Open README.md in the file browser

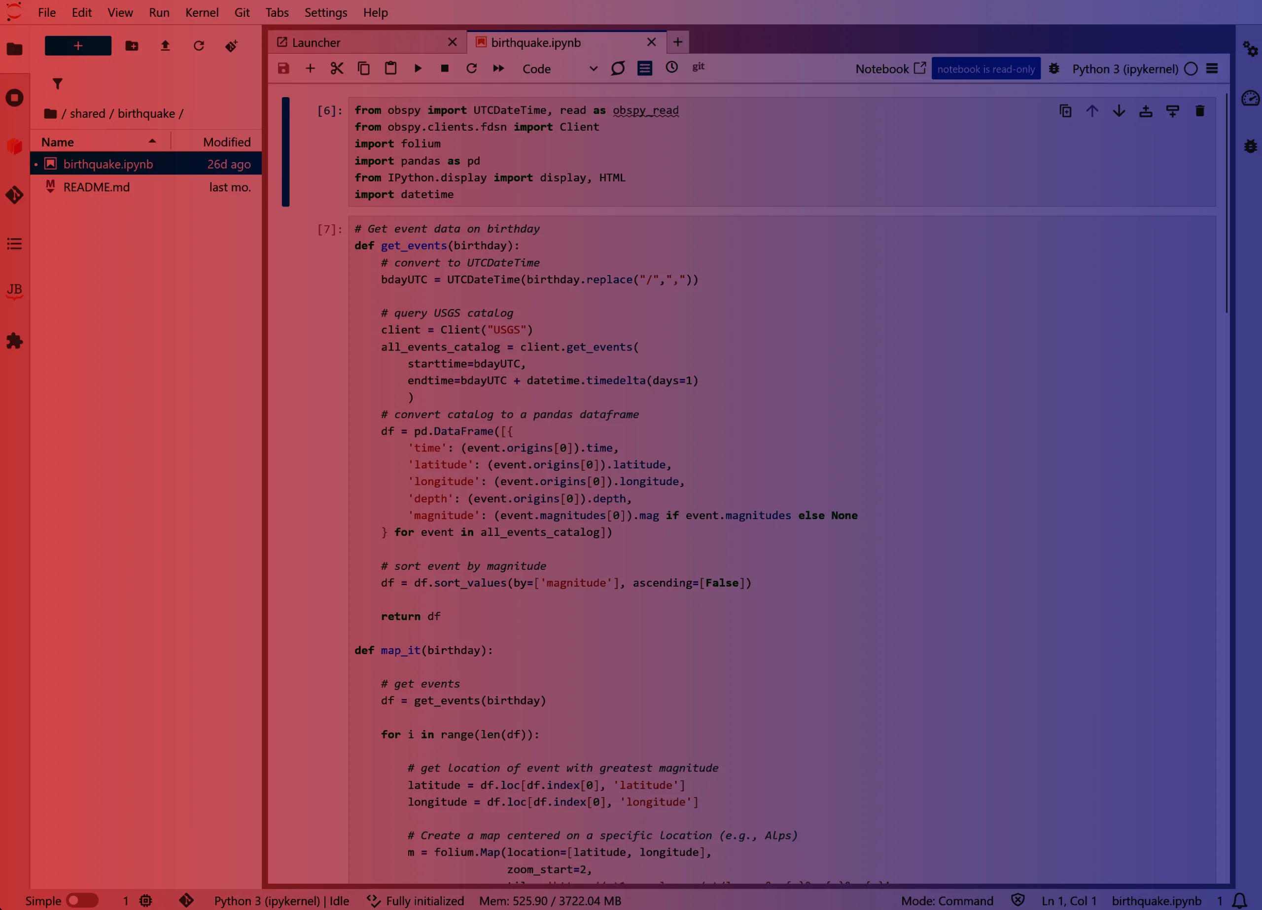[x=96, y=187]
